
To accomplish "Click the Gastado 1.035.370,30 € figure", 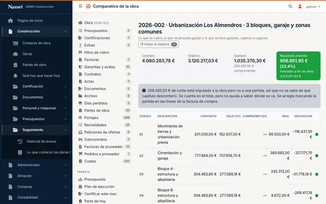I will click(250, 61).
